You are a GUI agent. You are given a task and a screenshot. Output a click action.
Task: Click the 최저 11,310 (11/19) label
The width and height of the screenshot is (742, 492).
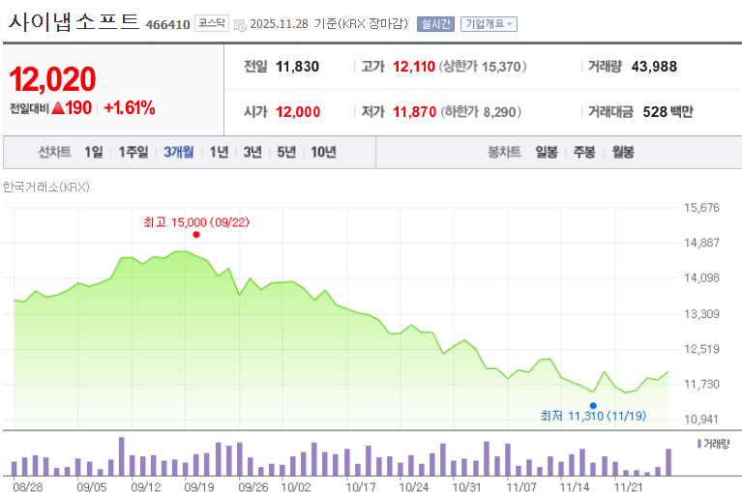click(593, 416)
